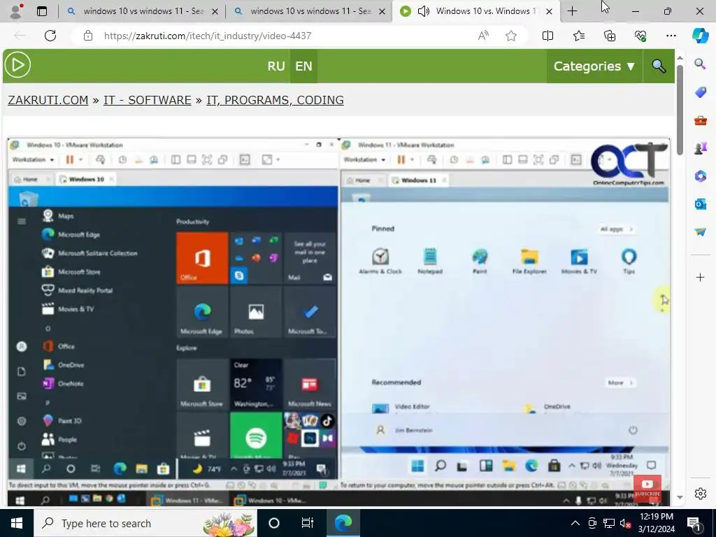Click page scrollbar up arrow
716x537 pixels.
[680, 57]
